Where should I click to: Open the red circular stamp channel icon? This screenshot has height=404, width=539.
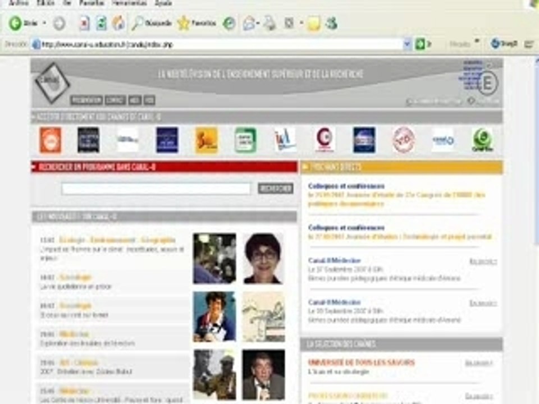tap(404, 140)
